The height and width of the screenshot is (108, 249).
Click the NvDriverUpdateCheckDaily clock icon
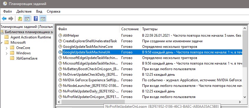[60, 75]
